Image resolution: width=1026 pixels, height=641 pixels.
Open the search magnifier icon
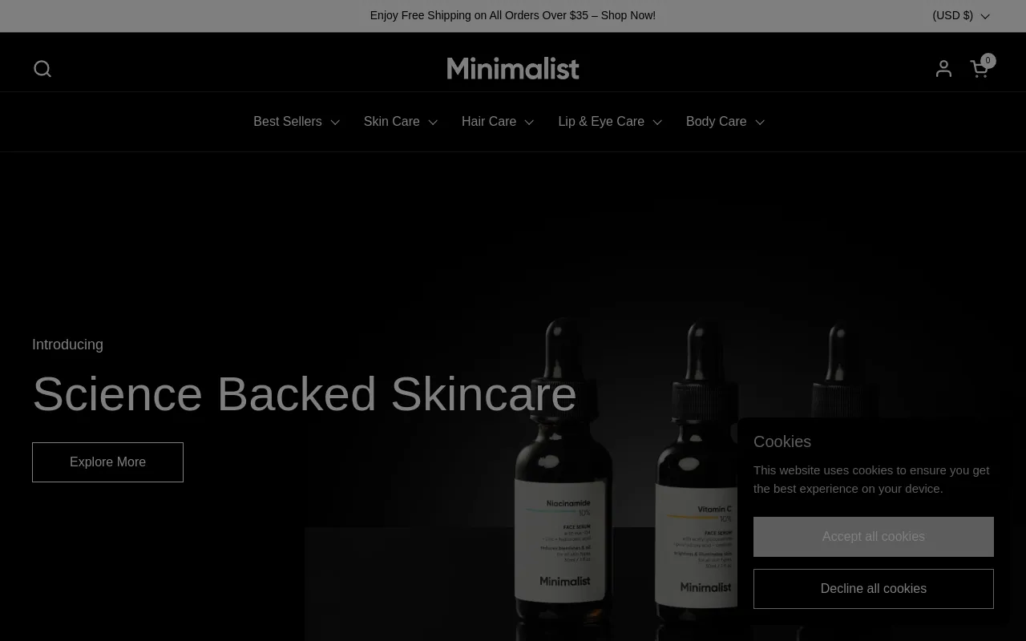click(x=42, y=69)
